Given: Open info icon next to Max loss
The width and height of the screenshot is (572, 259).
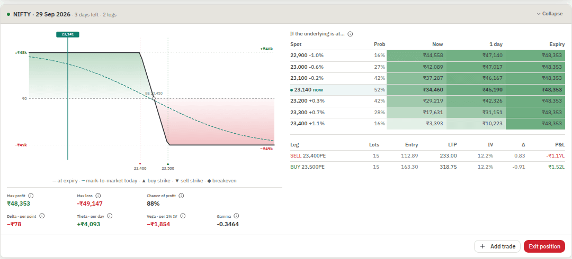Looking at the screenshot, I should [98, 196].
